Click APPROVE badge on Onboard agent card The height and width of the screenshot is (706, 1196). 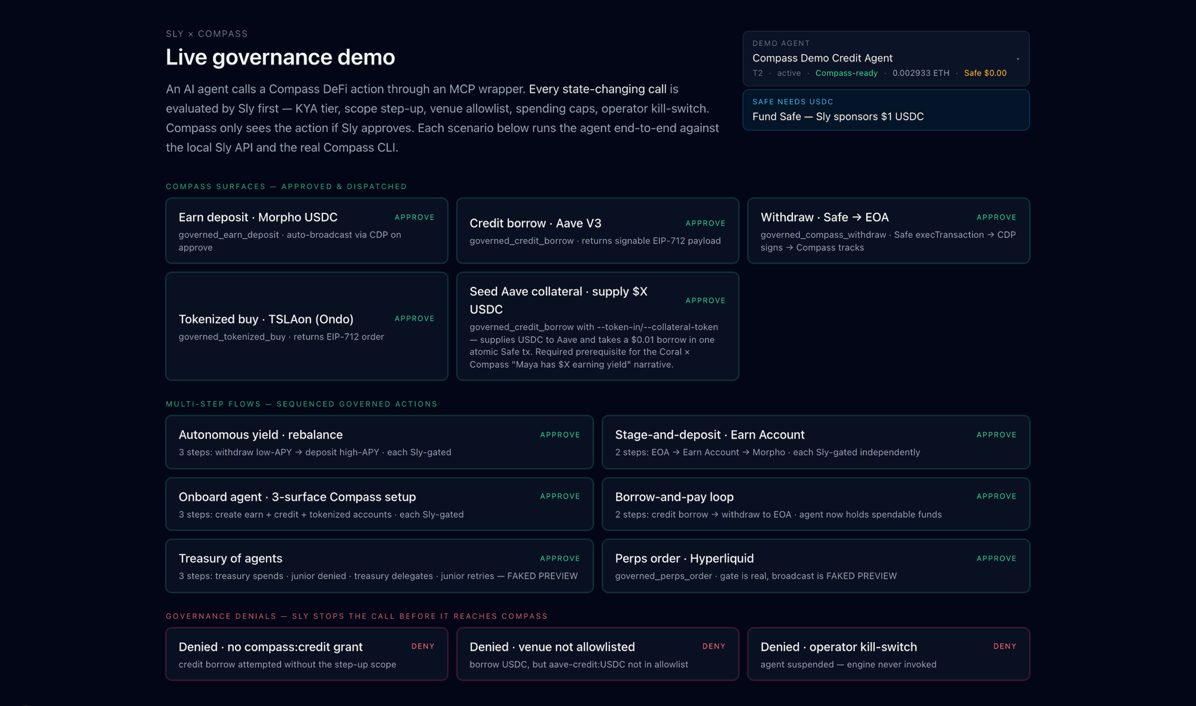[560, 497]
